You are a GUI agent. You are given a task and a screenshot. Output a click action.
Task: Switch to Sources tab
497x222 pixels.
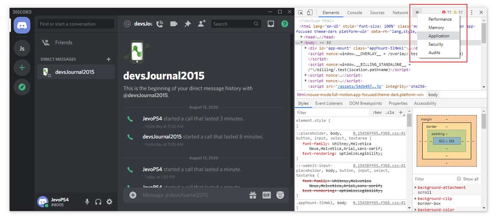pyautogui.click(x=377, y=12)
